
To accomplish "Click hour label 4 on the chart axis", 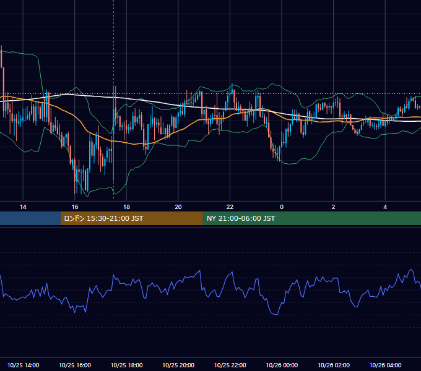I will coord(385,207).
